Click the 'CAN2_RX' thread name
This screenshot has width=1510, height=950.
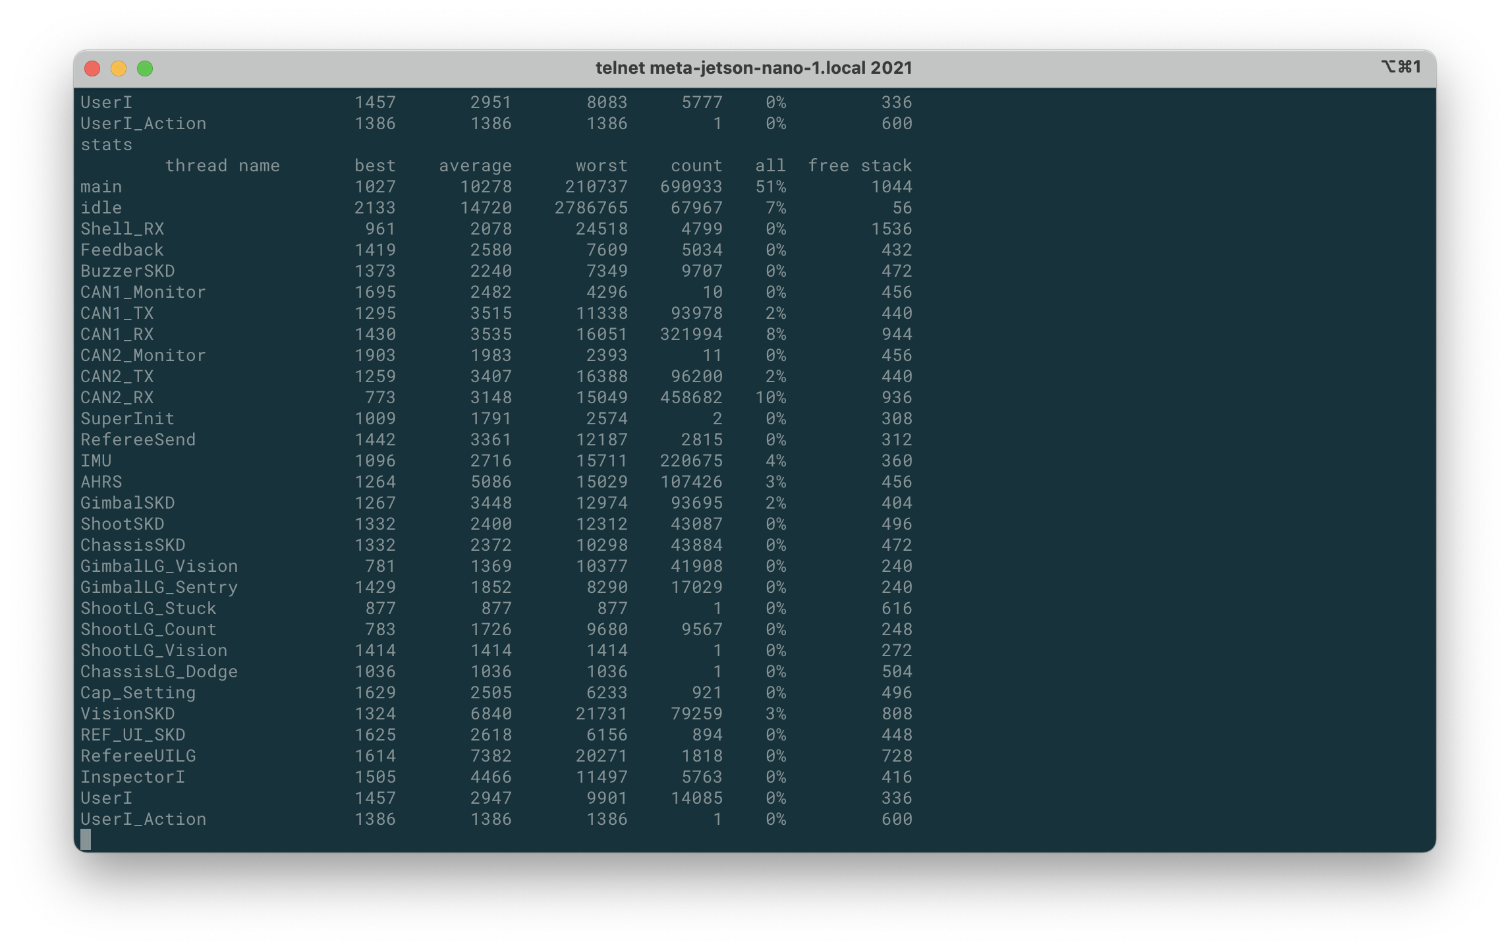click(x=117, y=397)
